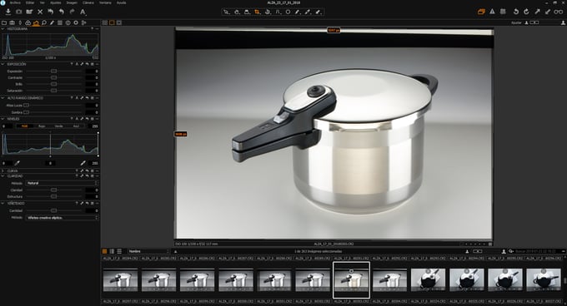The height and width of the screenshot is (306, 567).
Task: Select Rojo channel in Niveles
Action: [x=42, y=126]
